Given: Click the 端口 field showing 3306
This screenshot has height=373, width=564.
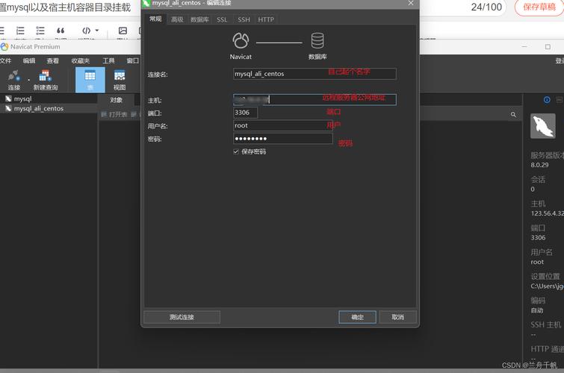Looking at the screenshot, I should point(245,113).
